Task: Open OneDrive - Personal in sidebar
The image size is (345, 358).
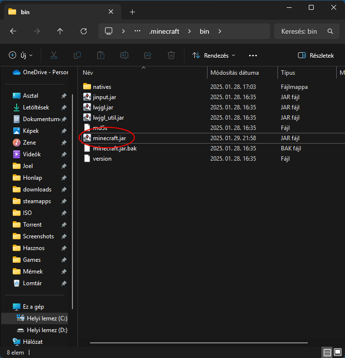Action: coord(40,72)
